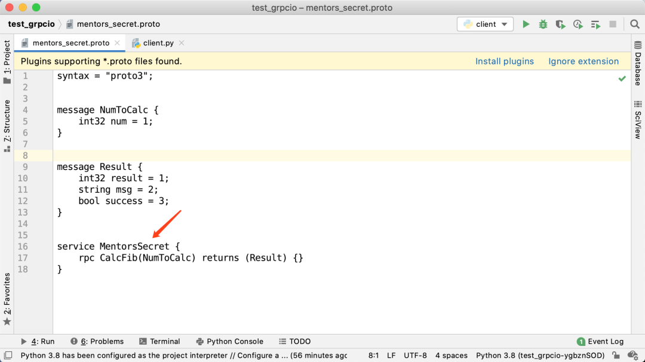Viewport: 645px width, 362px height.
Task: Open the Python Console
Action: 229,342
